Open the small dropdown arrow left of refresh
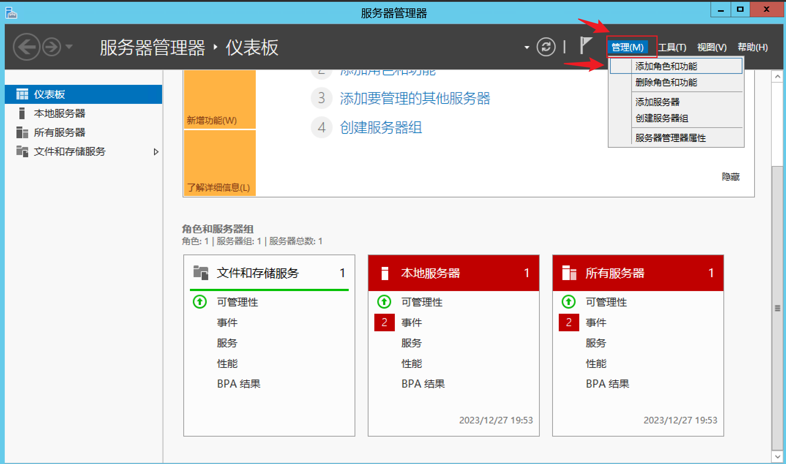This screenshot has height=464, width=786. 527,47
